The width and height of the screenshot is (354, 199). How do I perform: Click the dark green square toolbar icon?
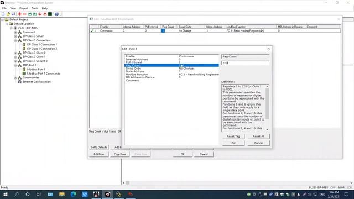coord(50,14)
